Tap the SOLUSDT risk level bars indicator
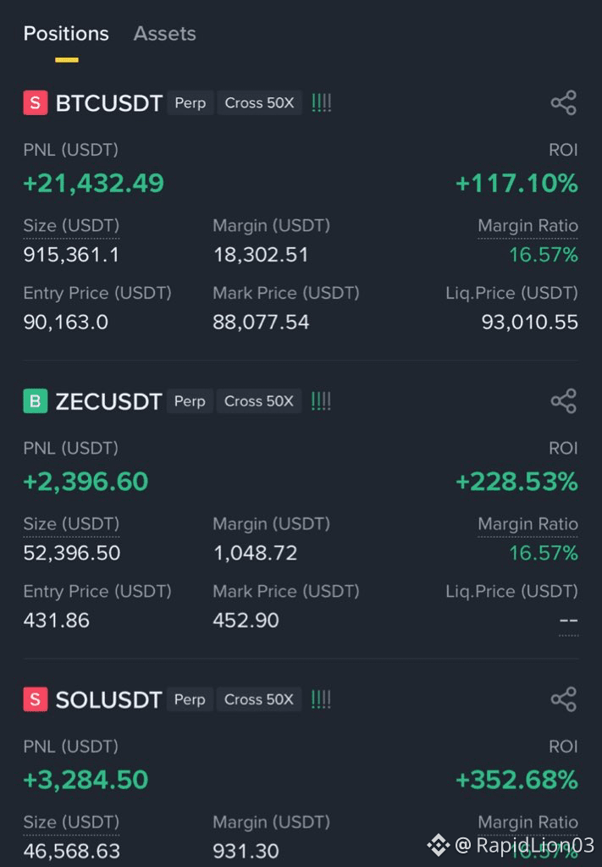The height and width of the screenshot is (867, 602). (x=321, y=699)
